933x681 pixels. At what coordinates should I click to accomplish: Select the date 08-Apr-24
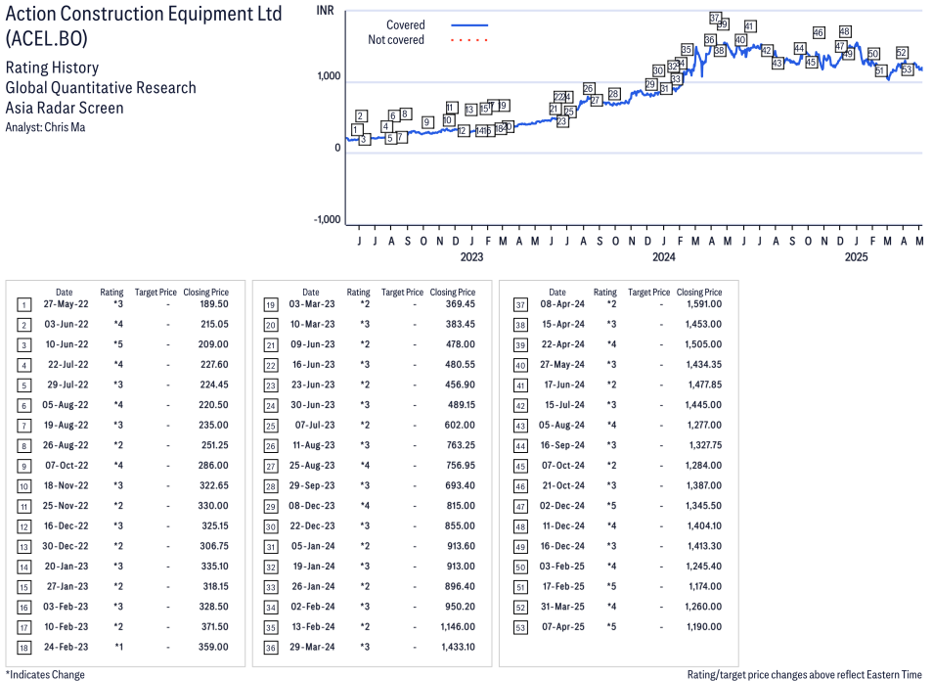pyautogui.click(x=562, y=304)
